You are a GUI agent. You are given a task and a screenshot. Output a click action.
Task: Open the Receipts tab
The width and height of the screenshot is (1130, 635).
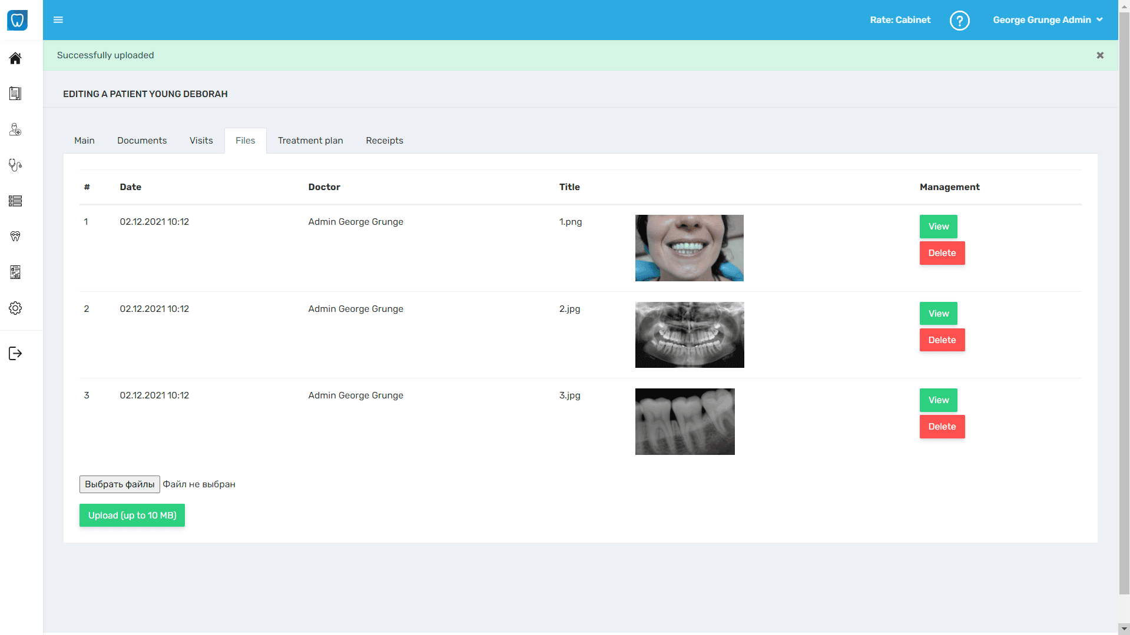(x=384, y=140)
